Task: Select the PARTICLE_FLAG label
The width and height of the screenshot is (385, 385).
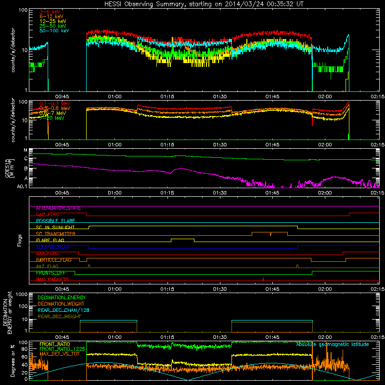Action: tap(53, 260)
